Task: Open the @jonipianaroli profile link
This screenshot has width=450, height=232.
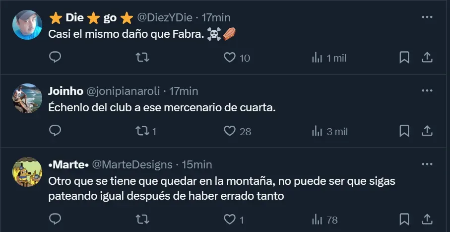Action: (127, 91)
